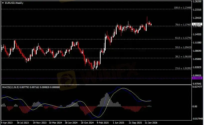Select the 78.6 = 1.17467 Fibonacci label
This screenshot has width=204, height=125.
(x=183, y=24)
